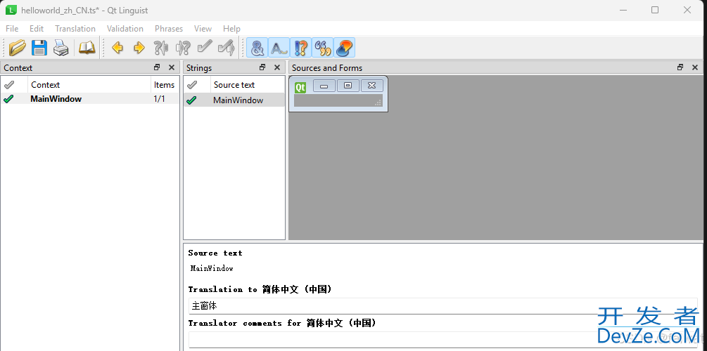
Task: Open the Validation menu
Action: pos(125,28)
